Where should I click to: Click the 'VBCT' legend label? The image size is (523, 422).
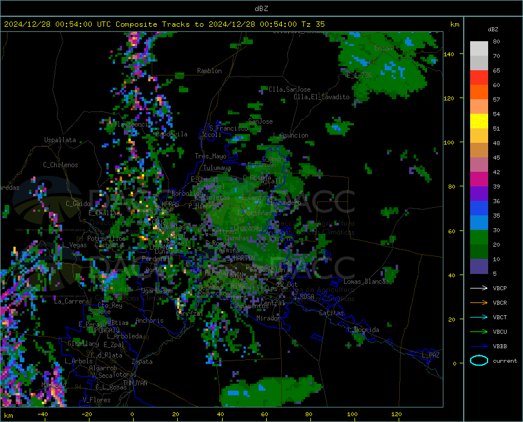[x=500, y=317]
